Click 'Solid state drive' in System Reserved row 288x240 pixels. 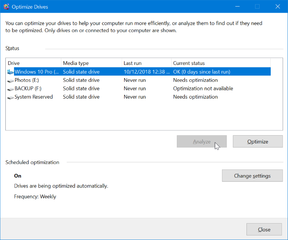pos(81,97)
